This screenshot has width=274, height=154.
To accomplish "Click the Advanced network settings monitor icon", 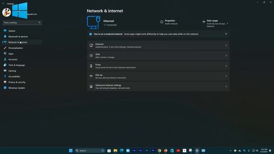I will point(91,86).
